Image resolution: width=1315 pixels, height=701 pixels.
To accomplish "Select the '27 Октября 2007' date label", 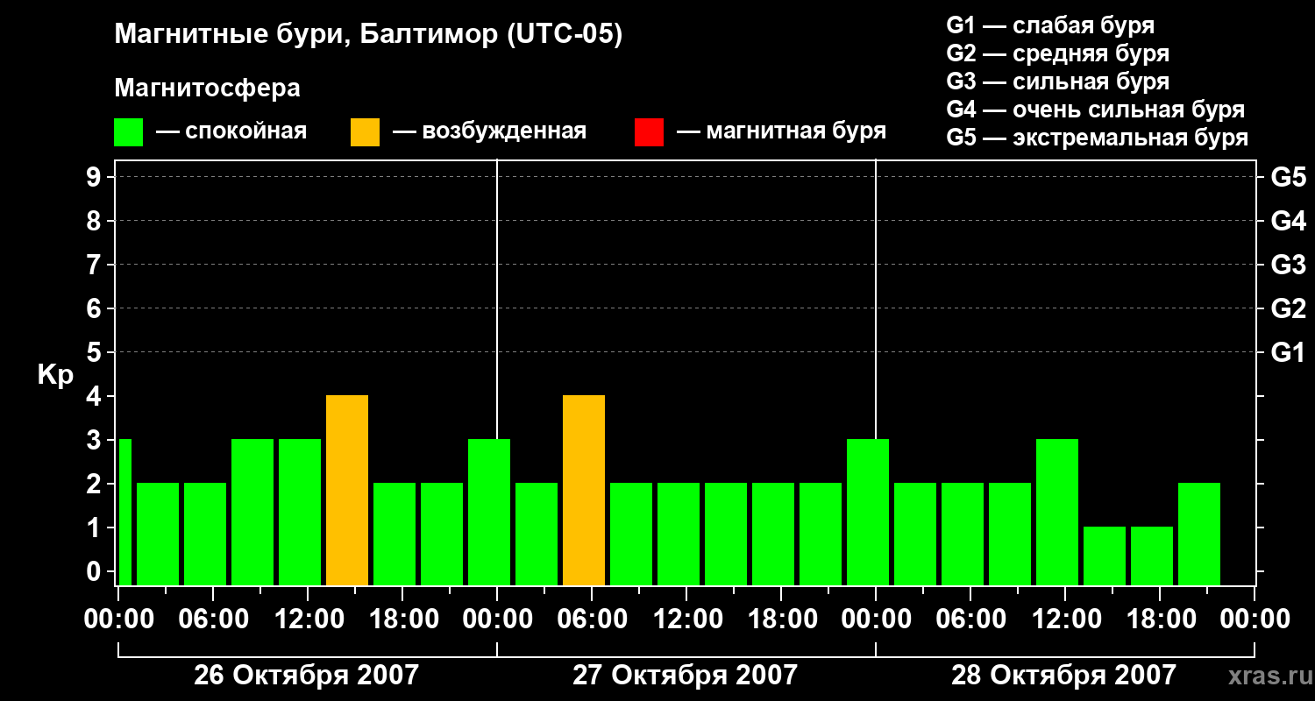I will [685, 676].
